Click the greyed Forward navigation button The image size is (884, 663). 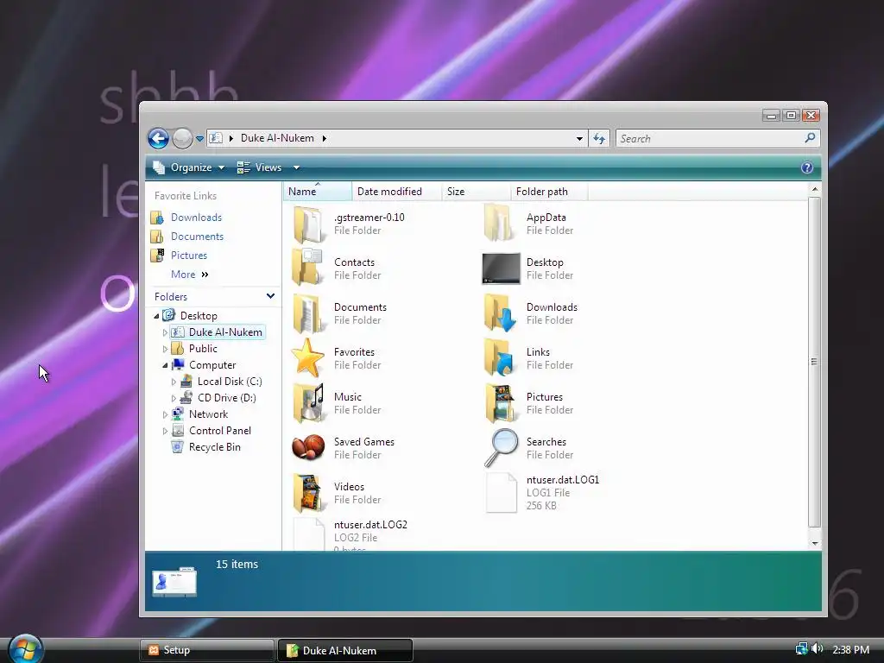[182, 138]
